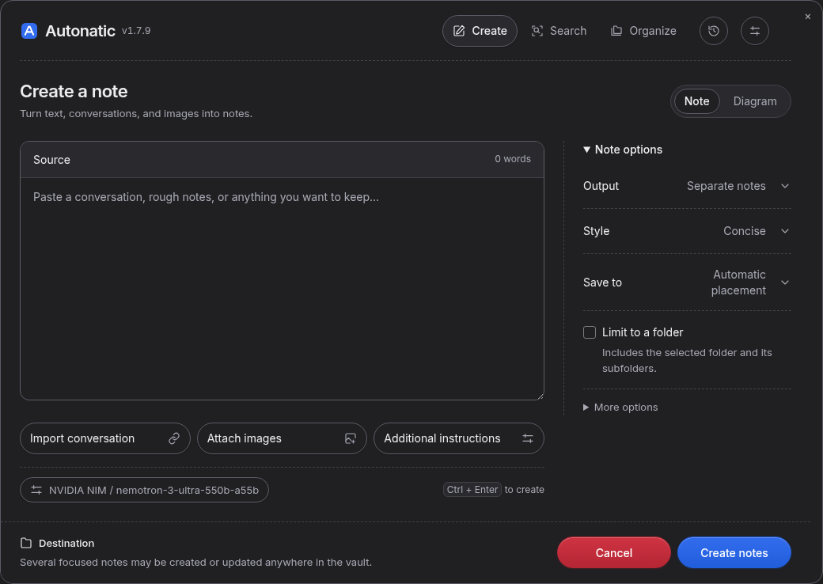Click the Destination folder icon
823x584 pixels.
pos(26,543)
